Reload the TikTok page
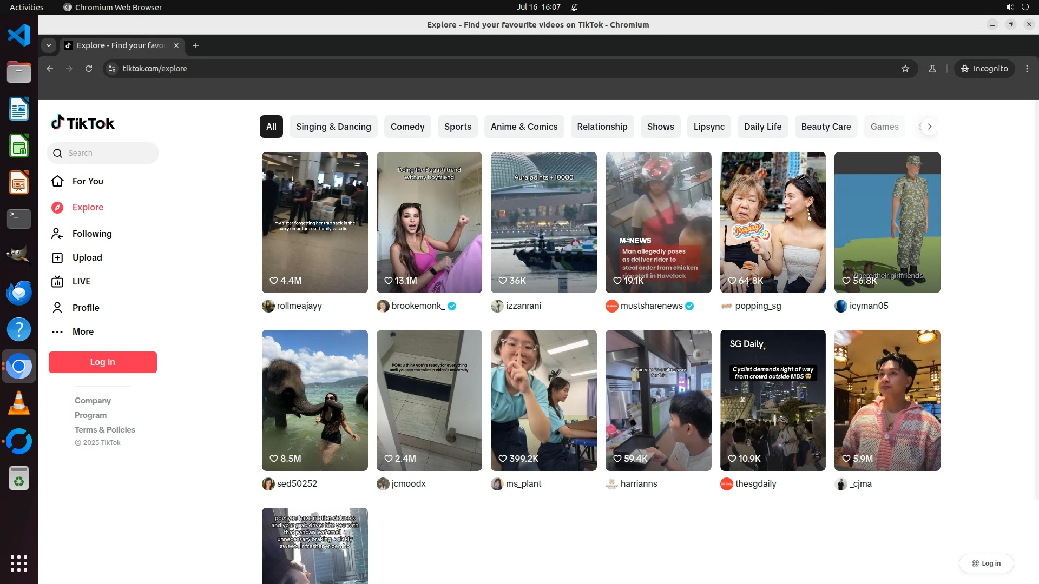 [89, 69]
